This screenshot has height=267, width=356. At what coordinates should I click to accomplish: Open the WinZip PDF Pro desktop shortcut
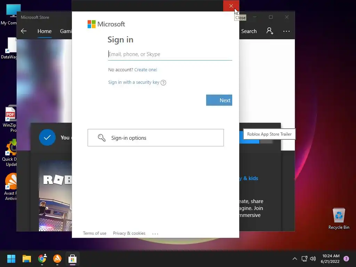click(10, 119)
